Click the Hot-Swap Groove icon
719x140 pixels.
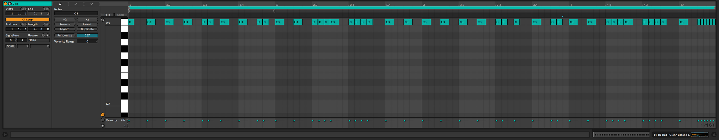(x=43, y=35)
